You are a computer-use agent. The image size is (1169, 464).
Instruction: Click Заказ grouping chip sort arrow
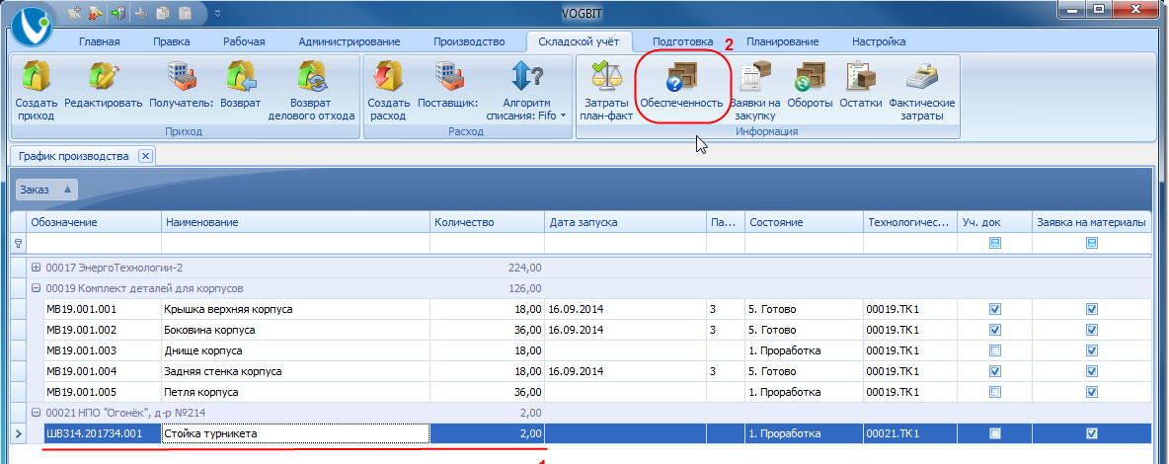(x=67, y=190)
